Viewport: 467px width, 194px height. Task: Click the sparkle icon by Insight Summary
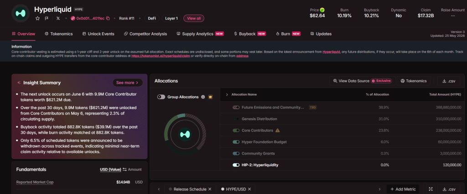pos(19,83)
